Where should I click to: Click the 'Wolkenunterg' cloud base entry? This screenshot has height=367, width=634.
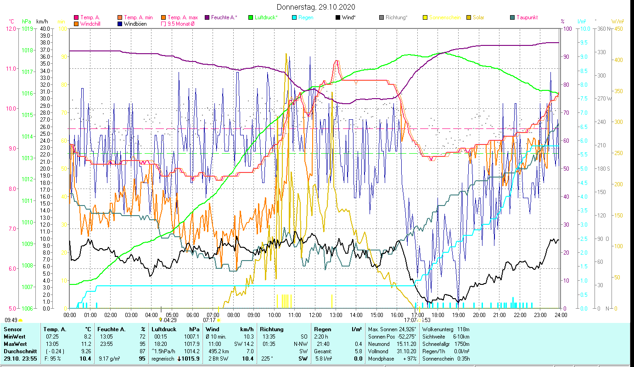click(x=445, y=329)
